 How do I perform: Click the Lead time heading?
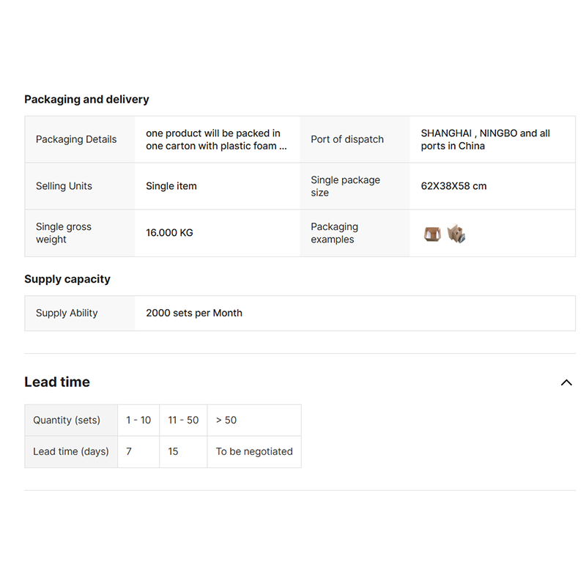[x=57, y=382]
